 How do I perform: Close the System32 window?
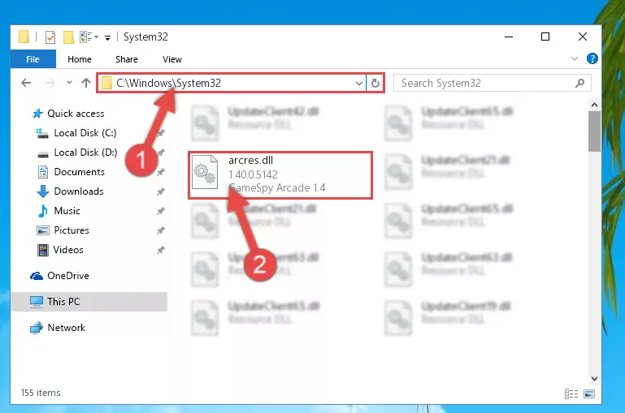click(583, 37)
